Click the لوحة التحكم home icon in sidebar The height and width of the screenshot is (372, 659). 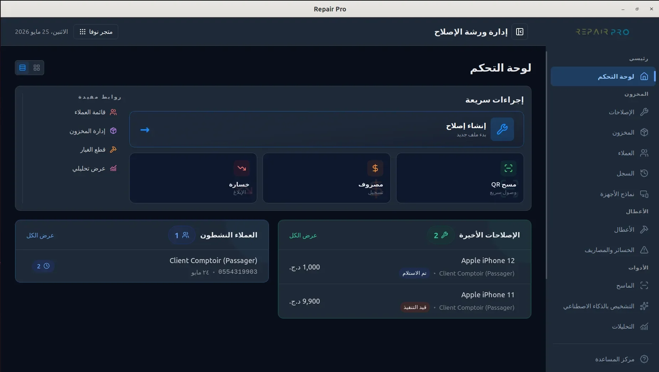pyautogui.click(x=644, y=77)
